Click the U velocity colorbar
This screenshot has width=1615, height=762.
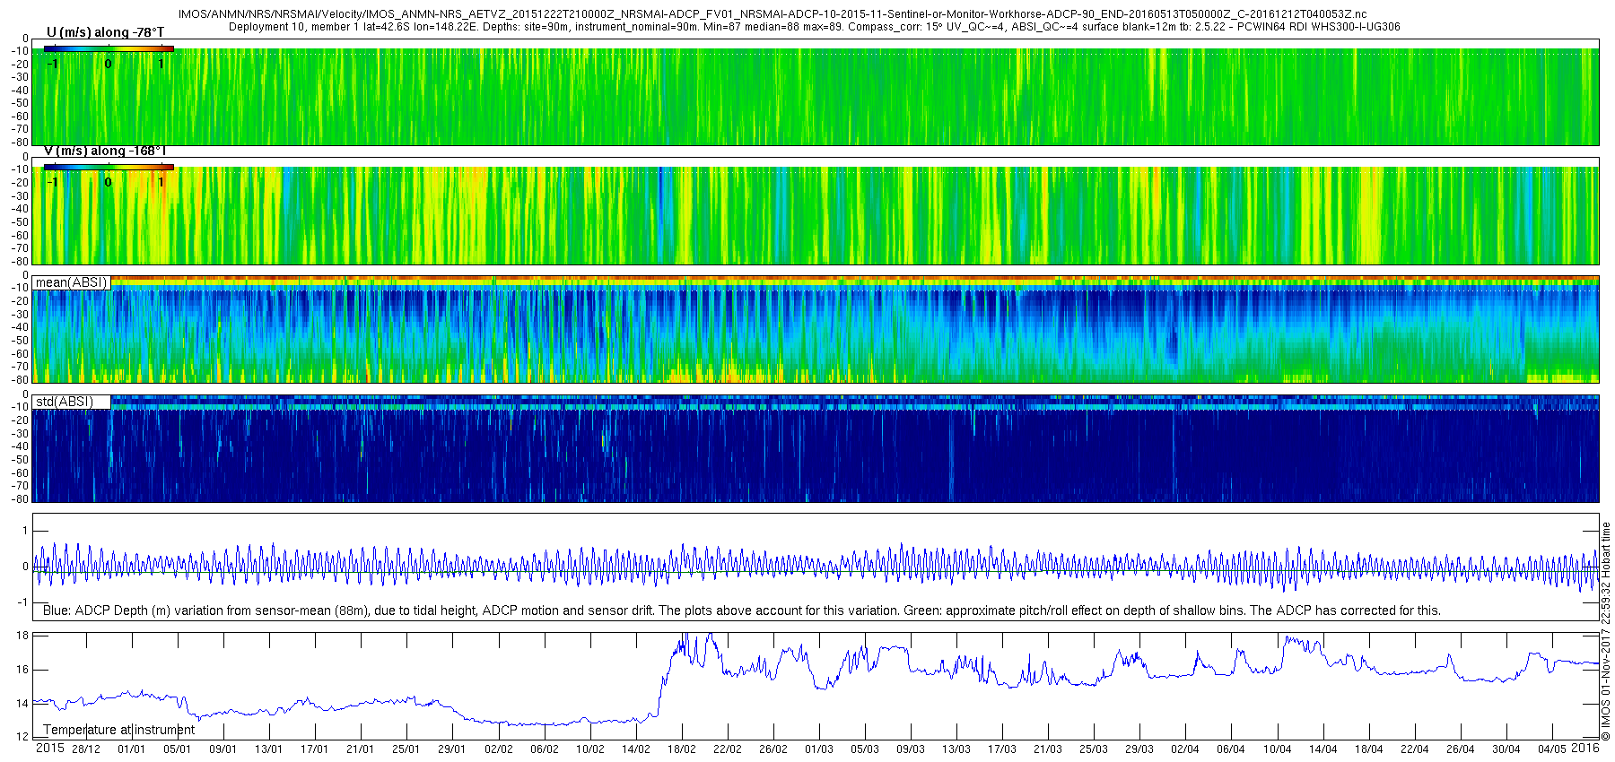[x=109, y=48]
